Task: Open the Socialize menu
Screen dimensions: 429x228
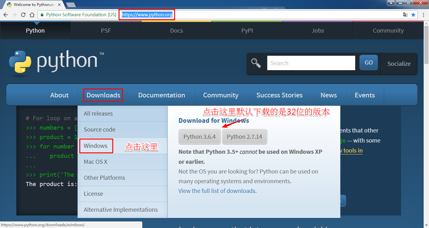Action: [x=399, y=64]
